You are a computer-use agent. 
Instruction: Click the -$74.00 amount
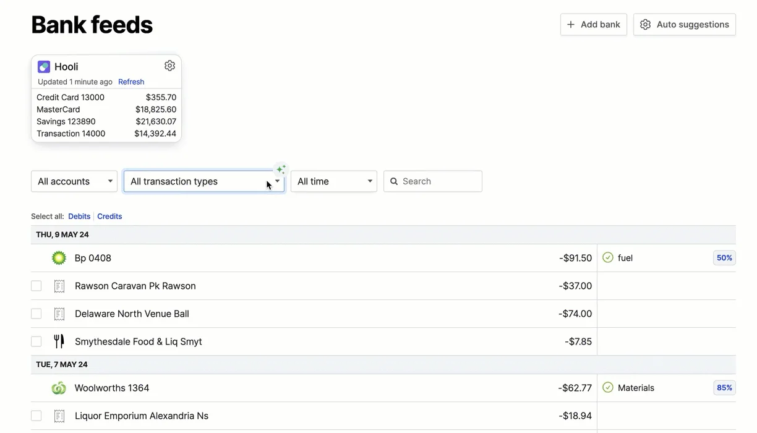(575, 314)
